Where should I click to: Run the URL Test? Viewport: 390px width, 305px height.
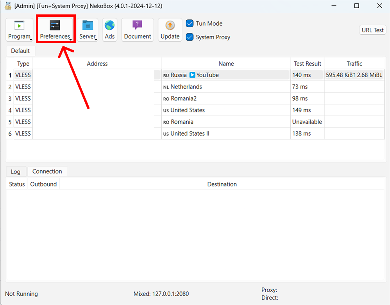pos(372,30)
